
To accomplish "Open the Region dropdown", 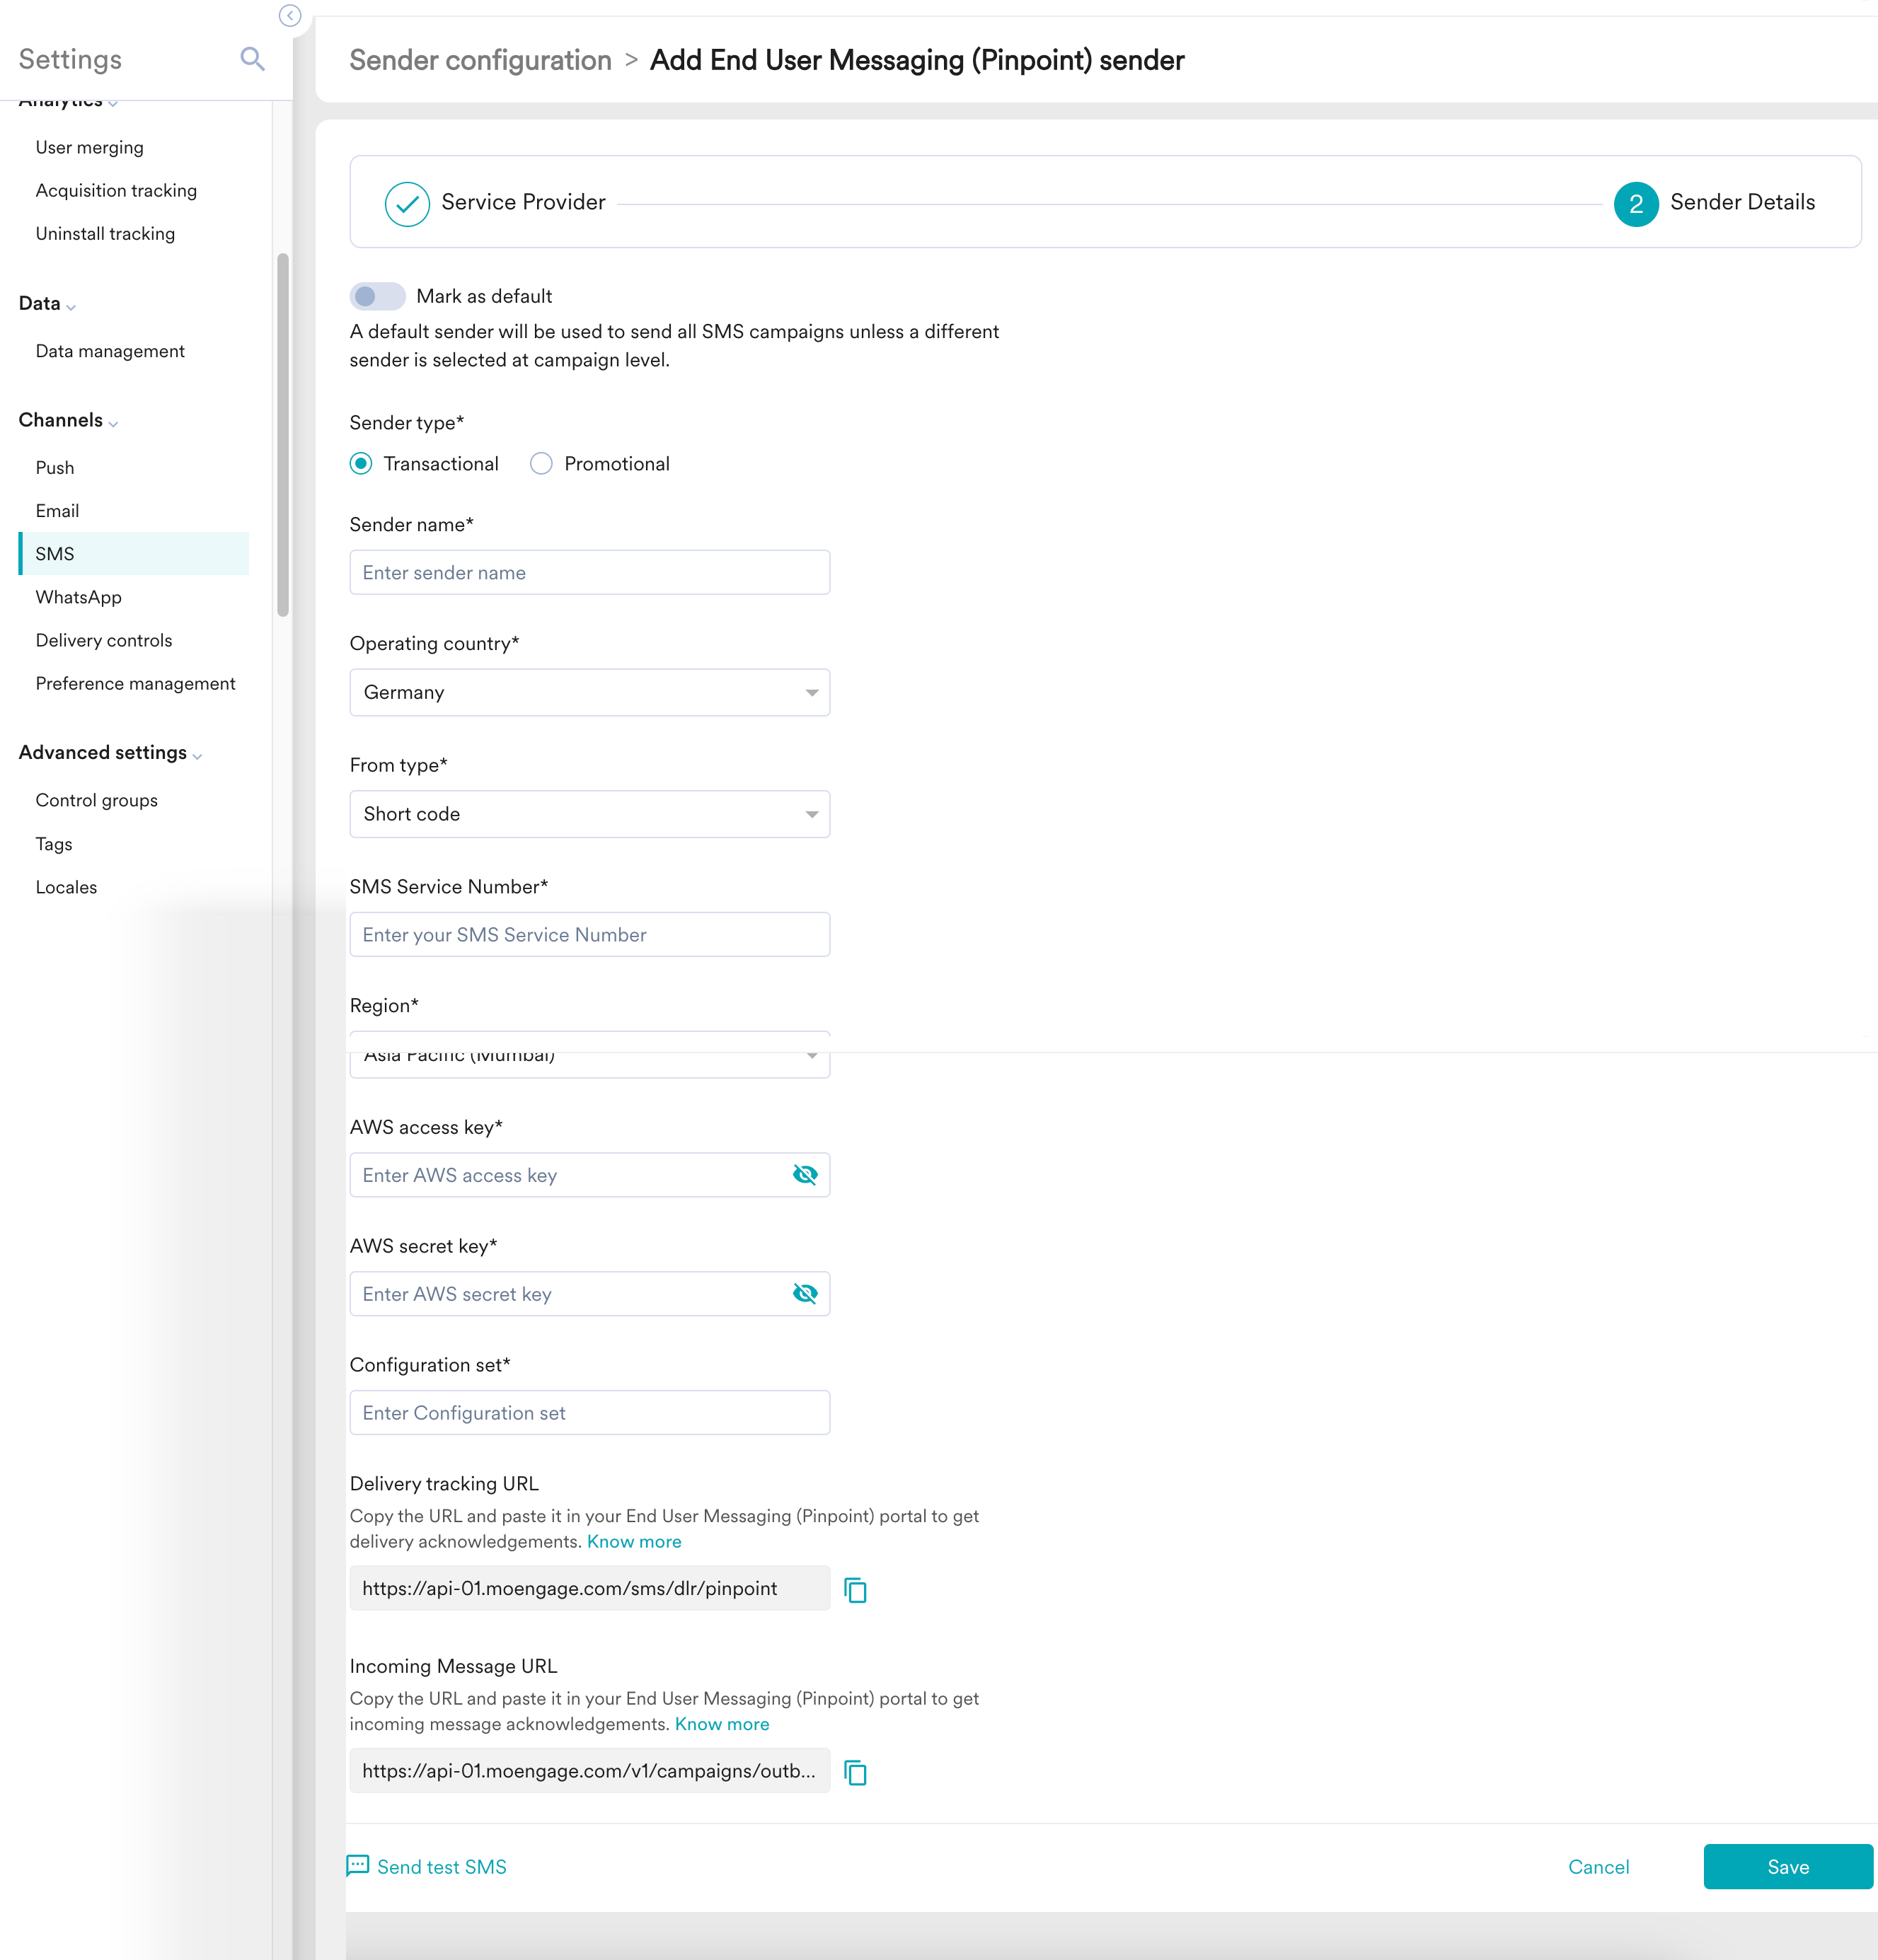I will (x=589, y=1055).
